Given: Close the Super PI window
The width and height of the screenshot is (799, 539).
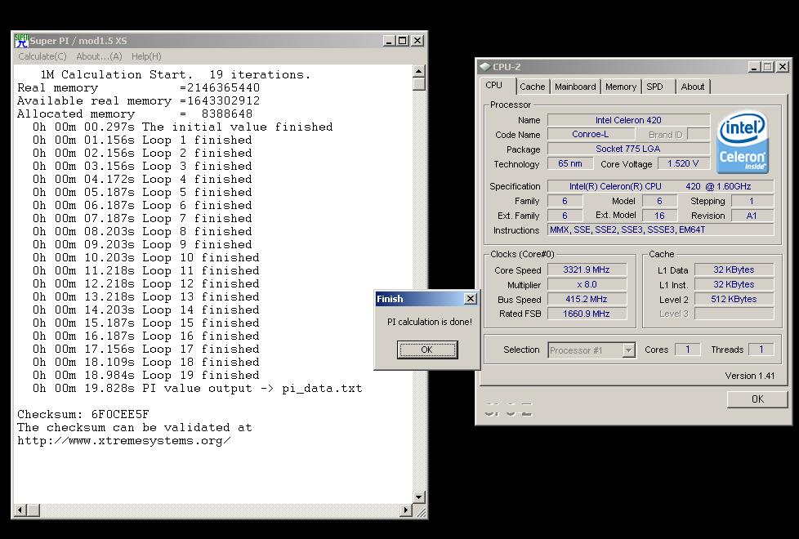Looking at the screenshot, I should (x=417, y=41).
